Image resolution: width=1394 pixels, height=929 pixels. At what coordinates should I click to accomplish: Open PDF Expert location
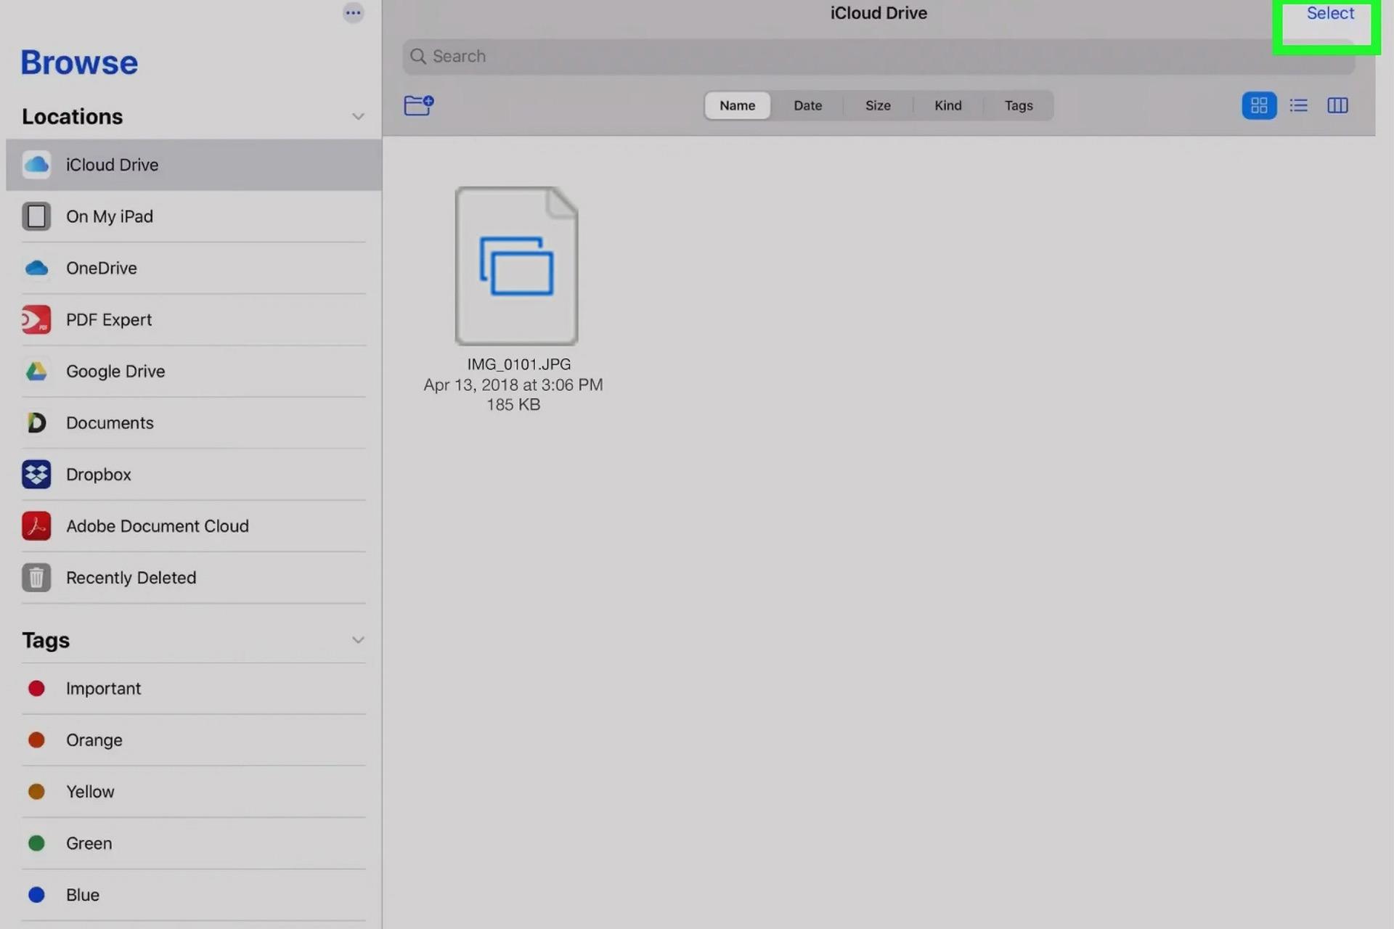tap(194, 319)
